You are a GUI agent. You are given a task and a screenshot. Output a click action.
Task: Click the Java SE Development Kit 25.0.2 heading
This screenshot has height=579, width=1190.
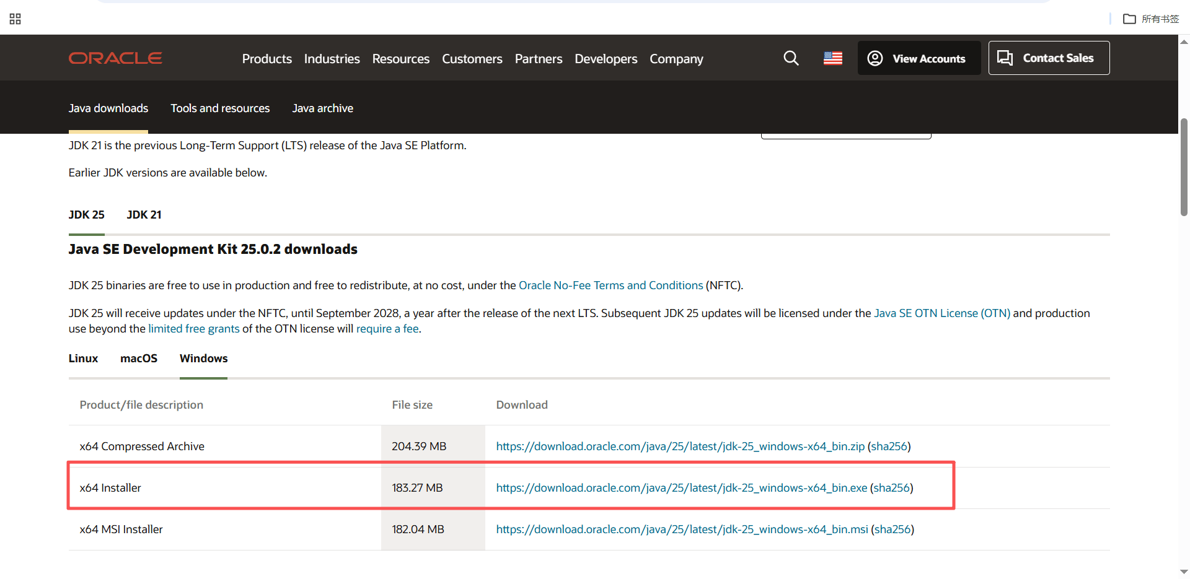point(213,250)
